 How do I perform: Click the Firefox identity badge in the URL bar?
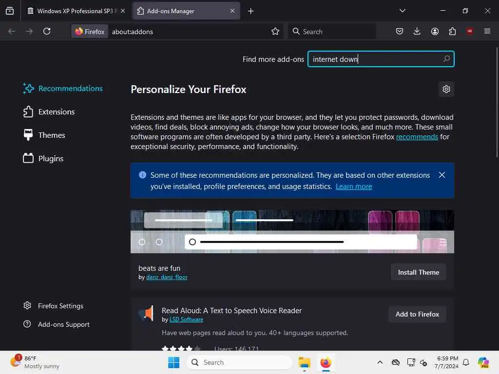point(90,32)
